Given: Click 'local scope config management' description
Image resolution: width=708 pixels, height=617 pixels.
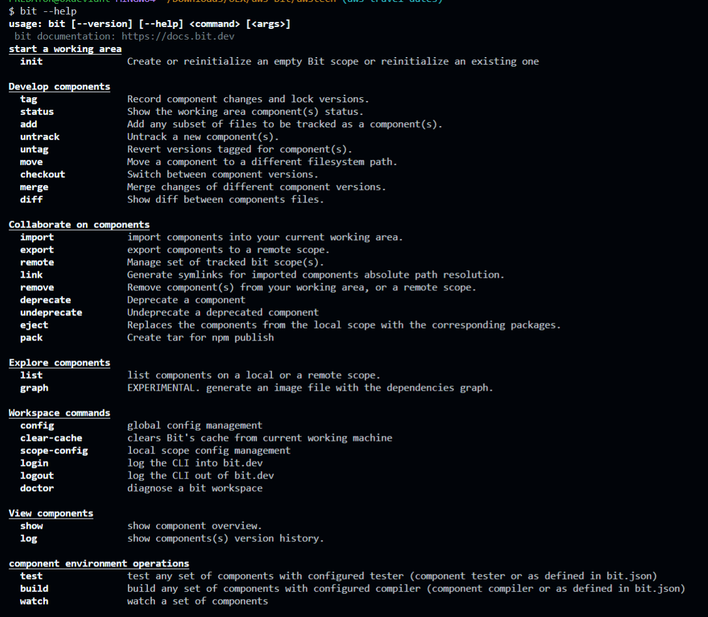Looking at the screenshot, I should click(209, 450).
